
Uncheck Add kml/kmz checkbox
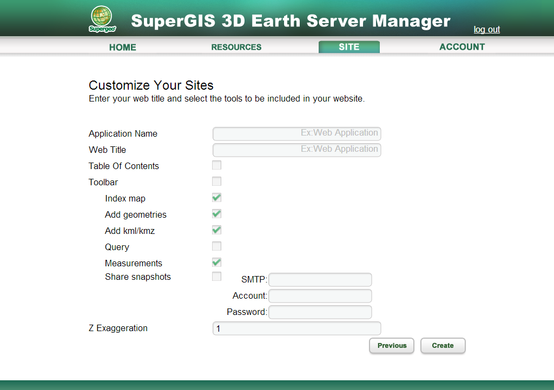(x=216, y=230)
